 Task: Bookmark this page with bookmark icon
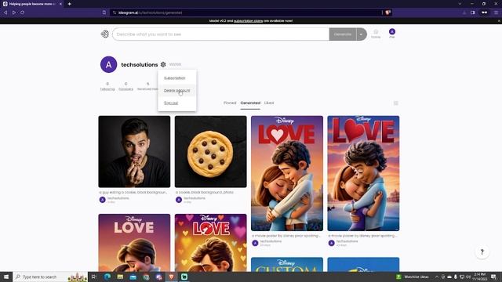(x=104, y=13)
